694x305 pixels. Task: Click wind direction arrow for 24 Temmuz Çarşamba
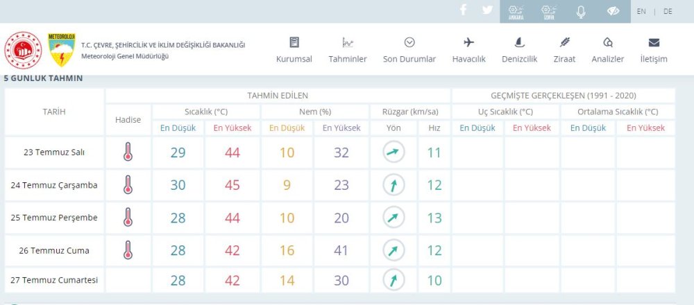[x=393, y=185]
